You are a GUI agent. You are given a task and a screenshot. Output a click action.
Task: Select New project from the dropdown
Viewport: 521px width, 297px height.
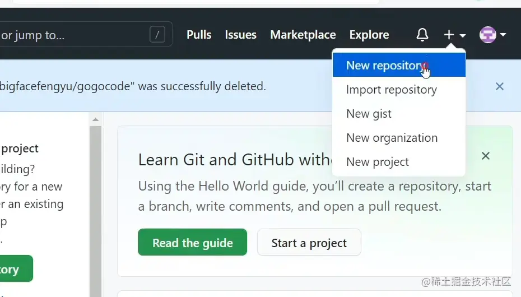coord(399,162)
